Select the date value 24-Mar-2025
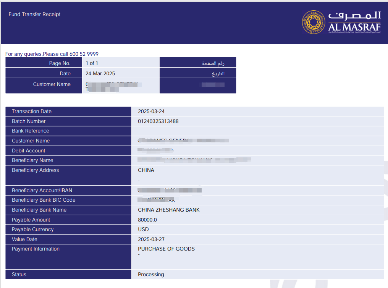Screen dimensions: 388x288 point(100,73)
